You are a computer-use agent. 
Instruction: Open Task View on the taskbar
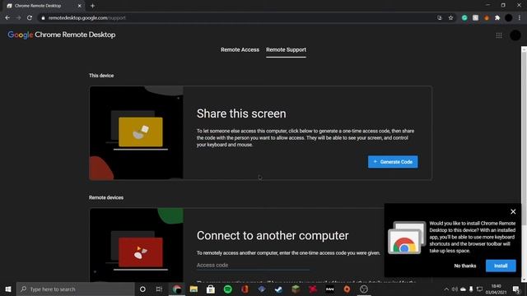[x=159, y=289]
